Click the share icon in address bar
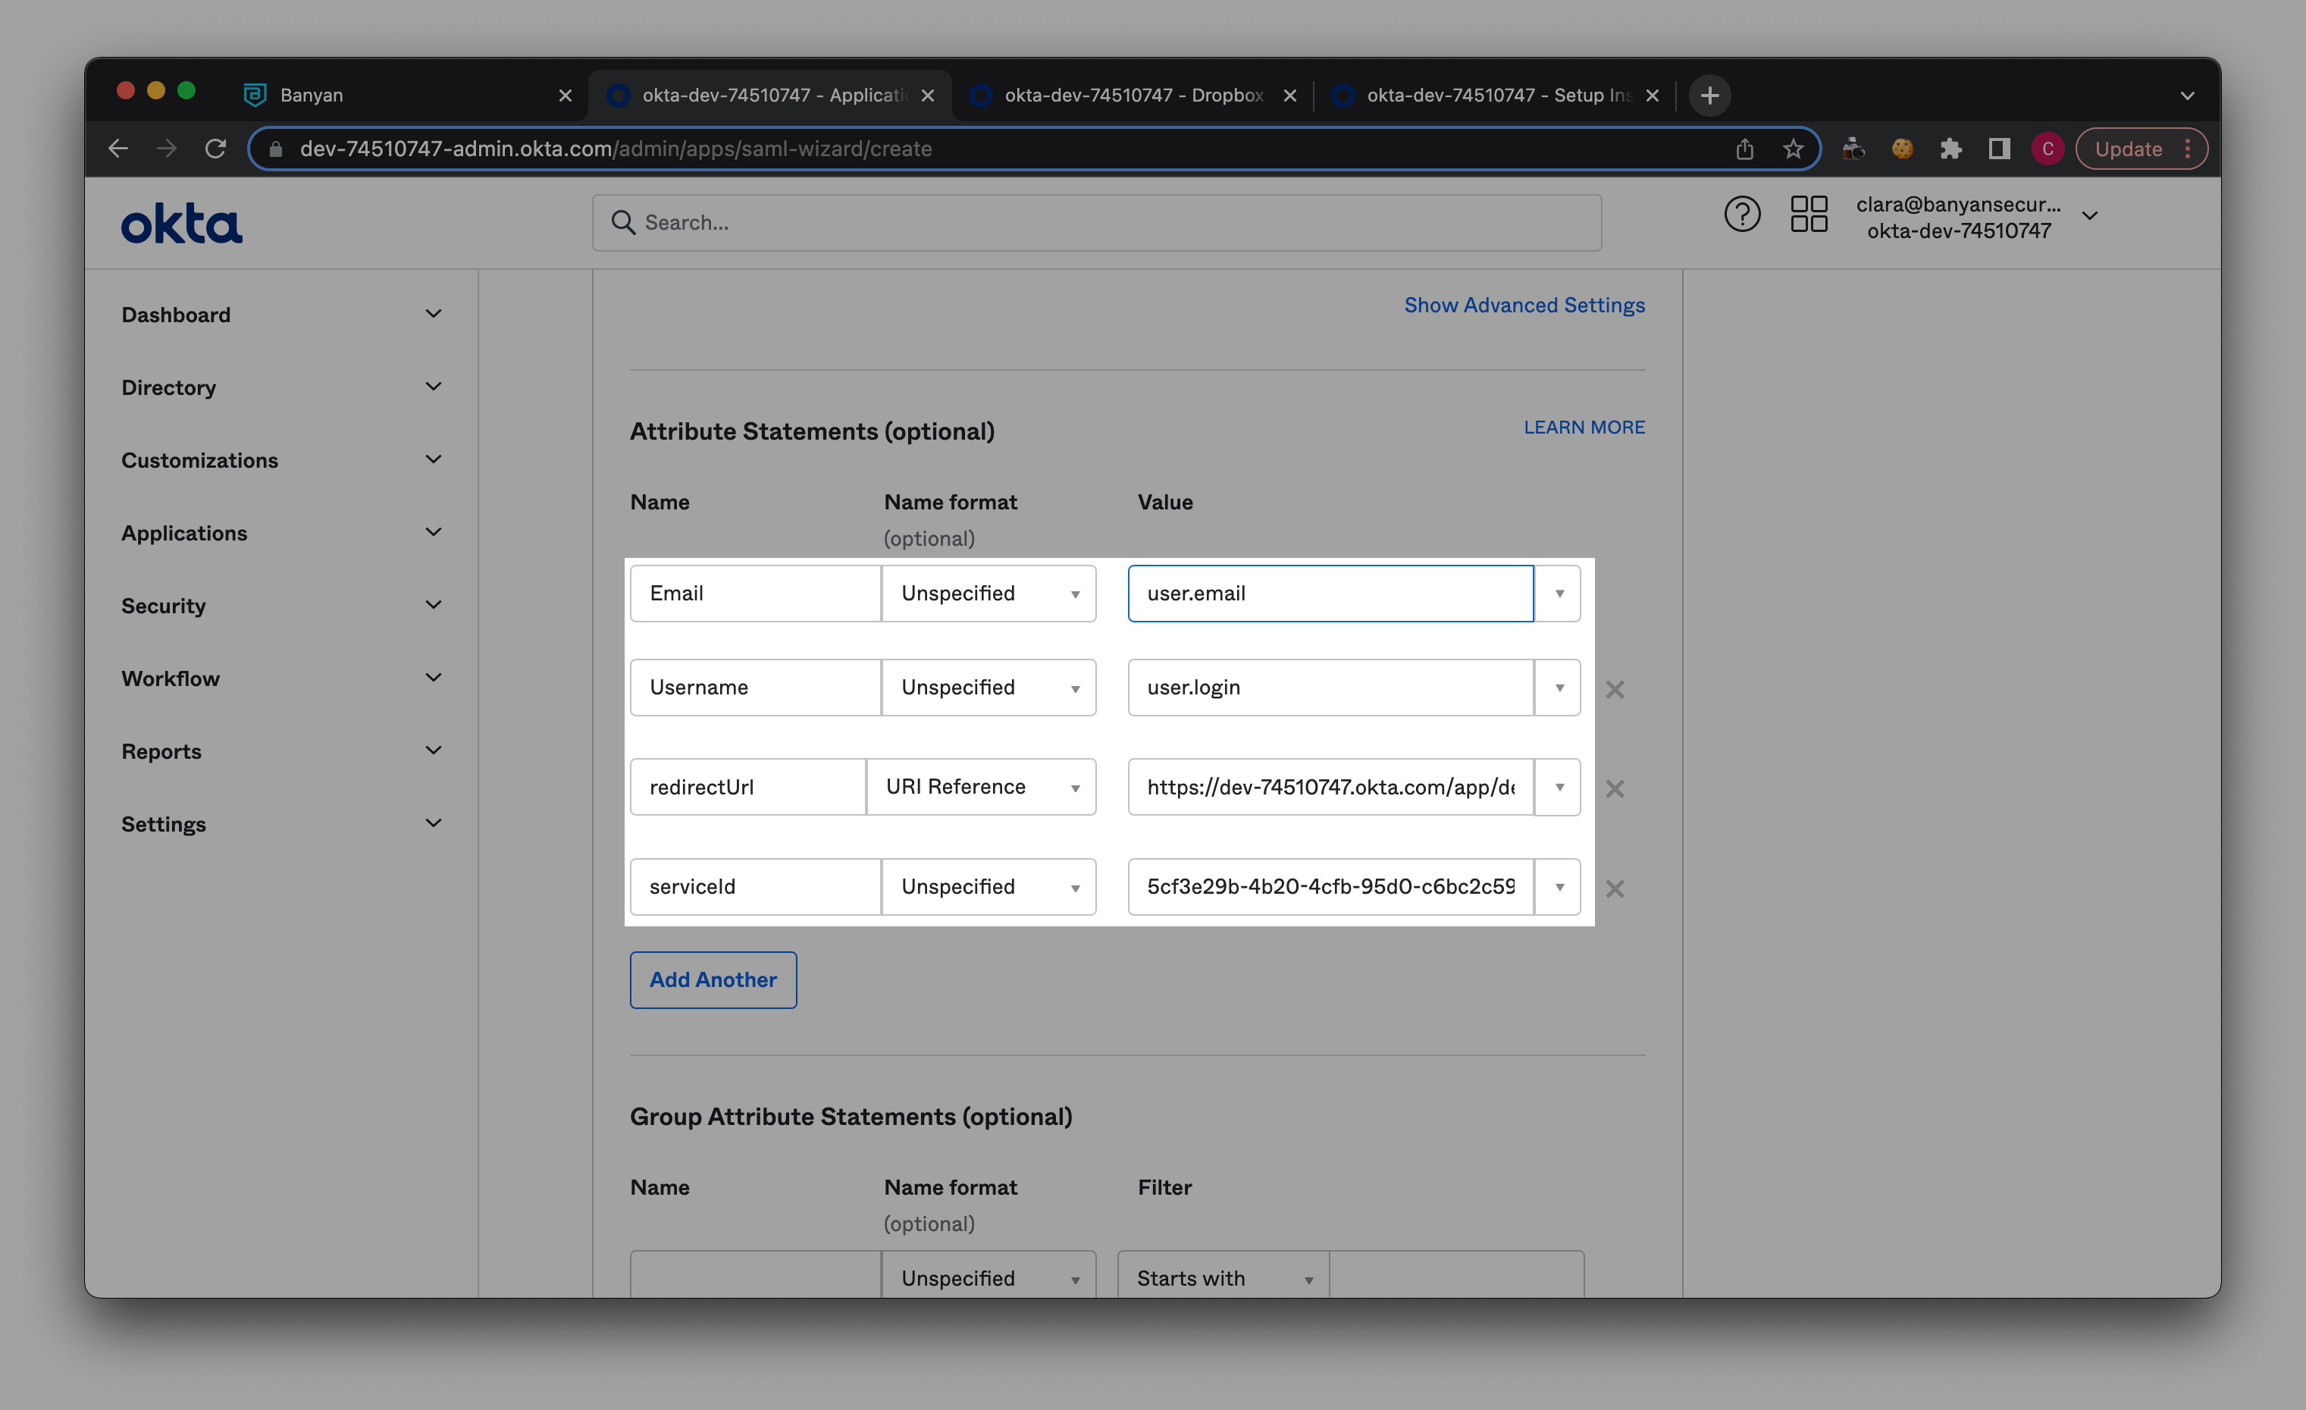The height and width of the screenshot is (1410, 2306). point(1744,149)
